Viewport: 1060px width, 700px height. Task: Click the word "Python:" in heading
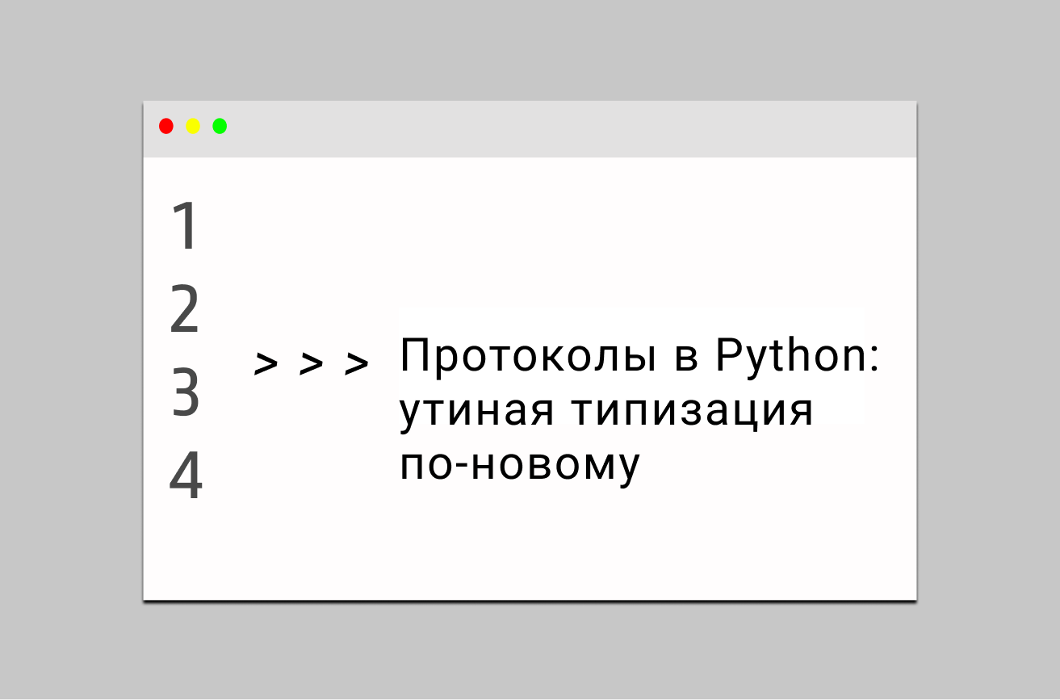pyautogui.click(x=797, y=357)
